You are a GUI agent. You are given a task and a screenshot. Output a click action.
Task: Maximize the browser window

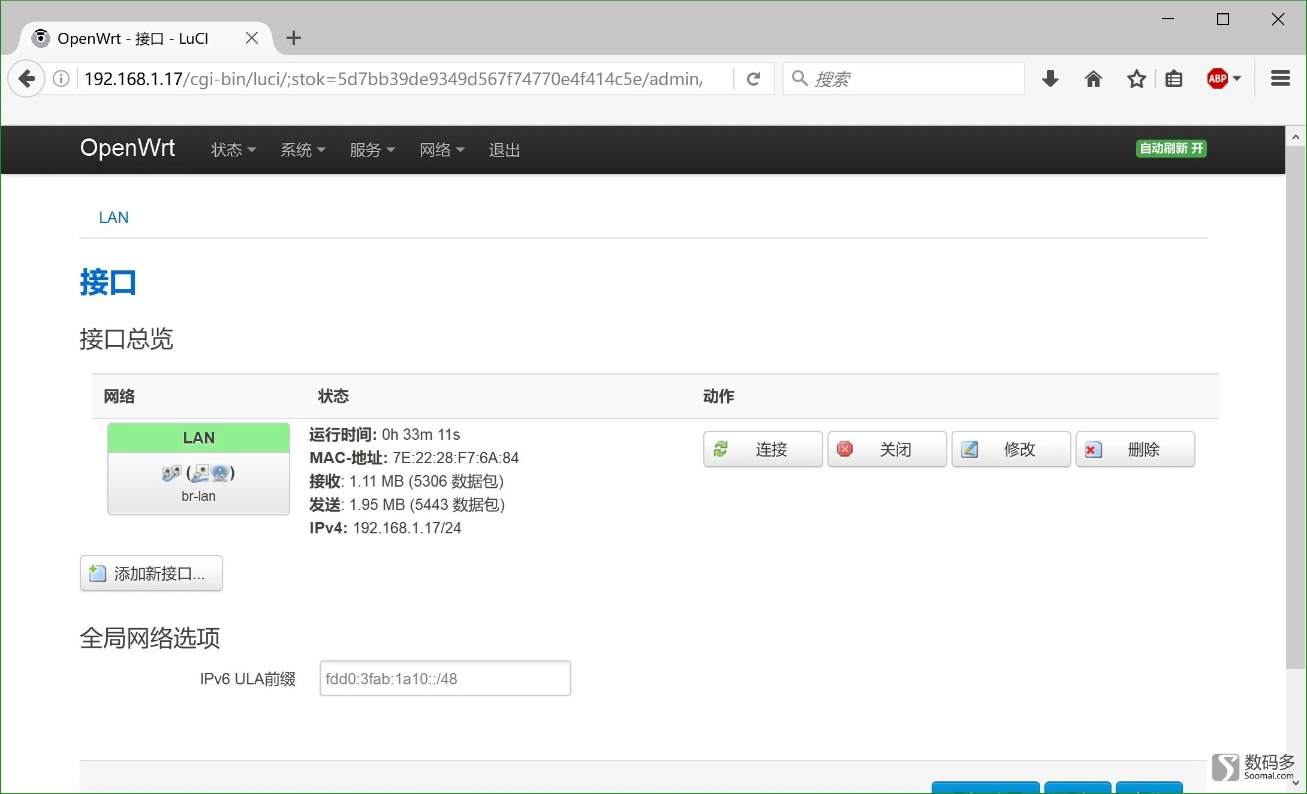[x=1223, y=19]
